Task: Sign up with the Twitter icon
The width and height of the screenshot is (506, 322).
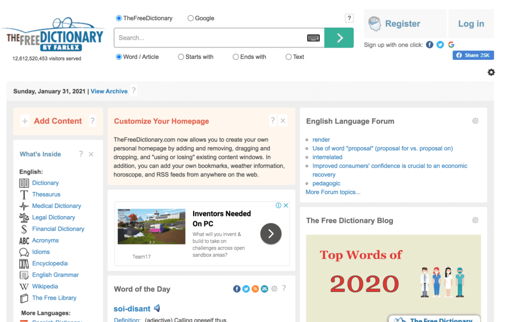Action: pos(440,45)
